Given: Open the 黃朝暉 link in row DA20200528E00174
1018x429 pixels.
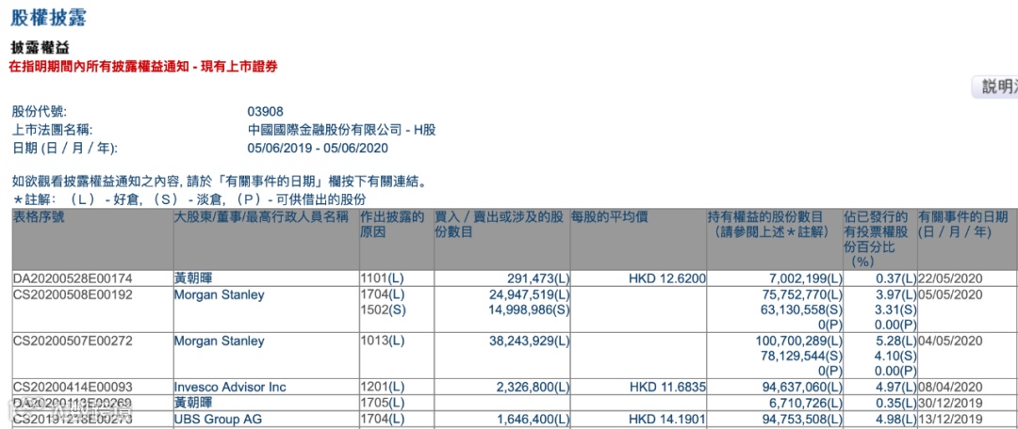Looking at the screenshot, I should click(195, 279).
